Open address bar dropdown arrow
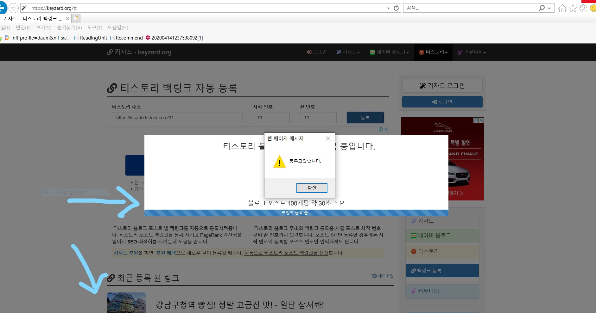The width and height of the screenshot is (596, 313). point(389,8)
